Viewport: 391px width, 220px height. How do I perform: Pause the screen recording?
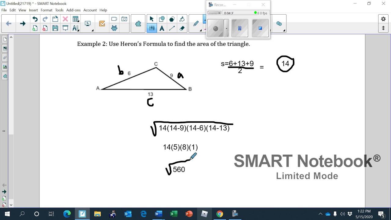pos(239,28)
